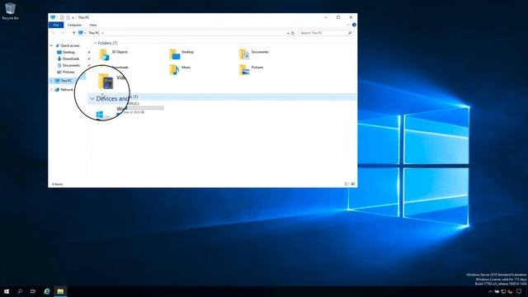Open the Windows Start menu

pyautogui.click(x=7, y=291)
